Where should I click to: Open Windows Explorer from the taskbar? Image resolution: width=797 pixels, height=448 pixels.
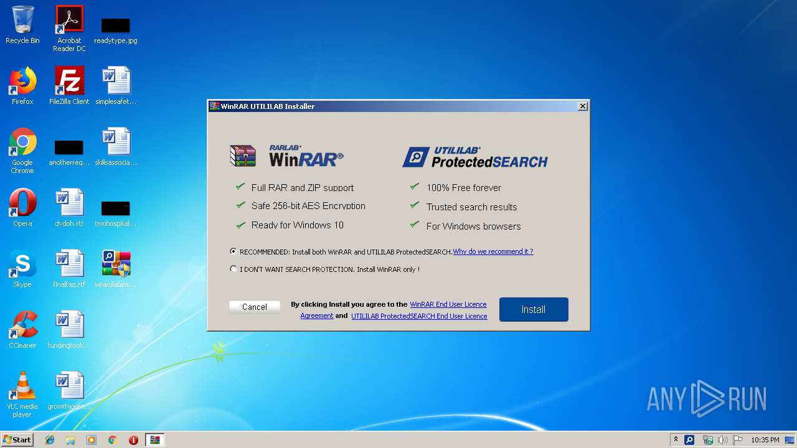point(70,440)
